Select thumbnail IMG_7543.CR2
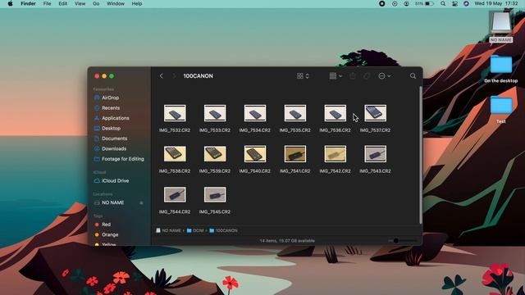Viewport: 525px width, 295px height. click(x=376, y=154)
